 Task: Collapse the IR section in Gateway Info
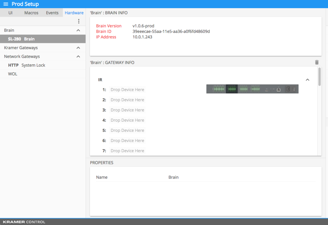coord(307,79)
